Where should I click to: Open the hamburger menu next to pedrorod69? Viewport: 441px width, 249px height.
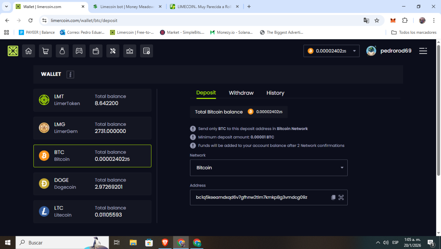pos(423,51)
